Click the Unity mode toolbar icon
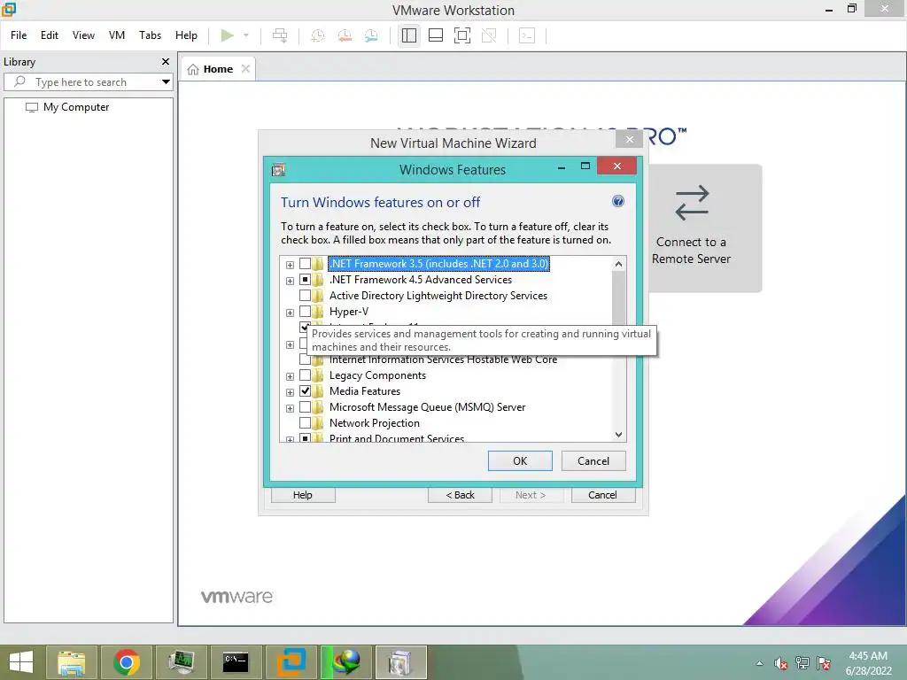The image size is (907, 680). click(489, 35)
